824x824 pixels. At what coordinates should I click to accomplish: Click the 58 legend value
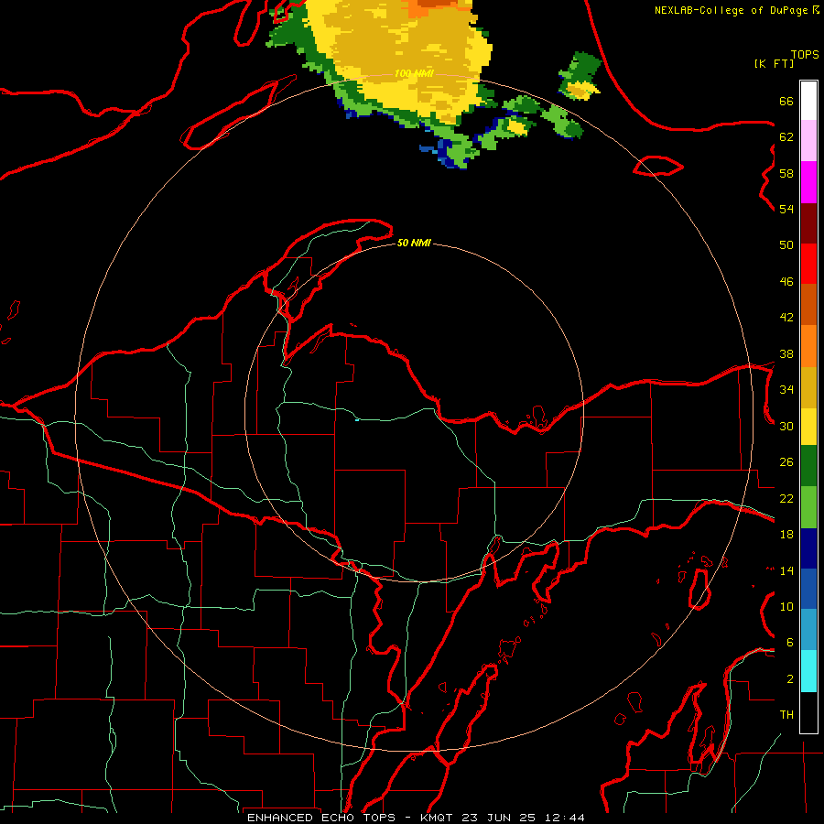[786, 173]
